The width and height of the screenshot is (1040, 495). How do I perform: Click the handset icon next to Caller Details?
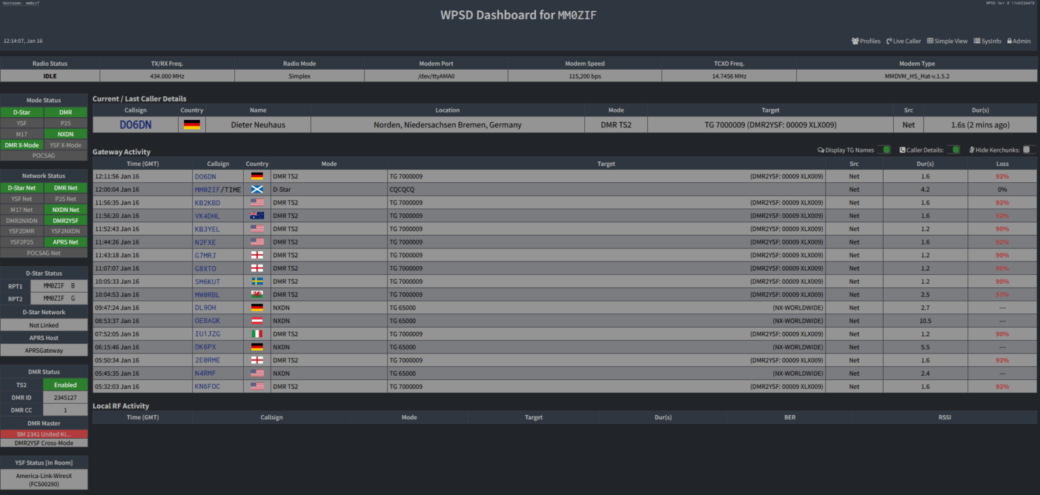tap(903, 150)
